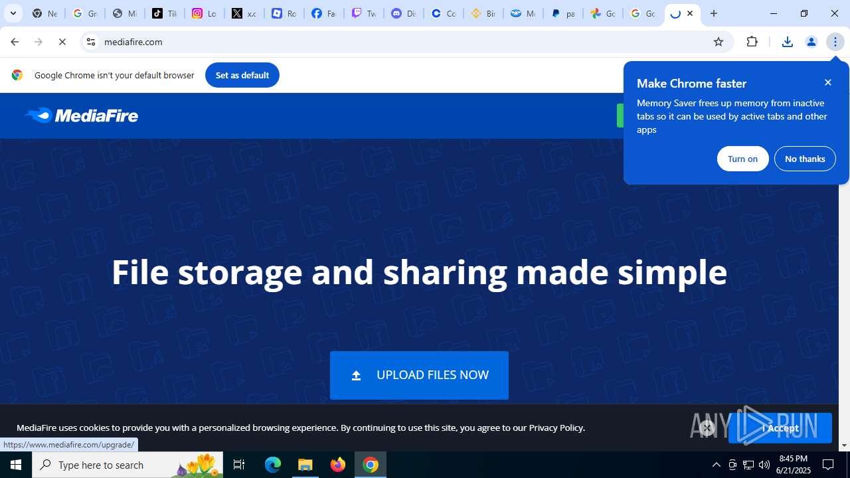Click UPLOAD FILES NOW button
The height and width of the screenshot is (478, 850).
click(419, 375)
